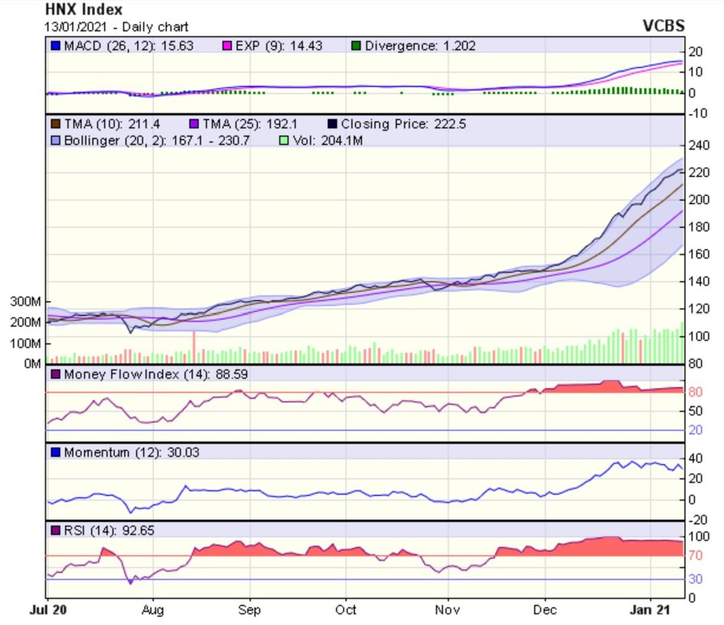Click the blue MACD legend swatch
Image resolution: width=724 pixels, height=625 pixels.
click(56, 46)
